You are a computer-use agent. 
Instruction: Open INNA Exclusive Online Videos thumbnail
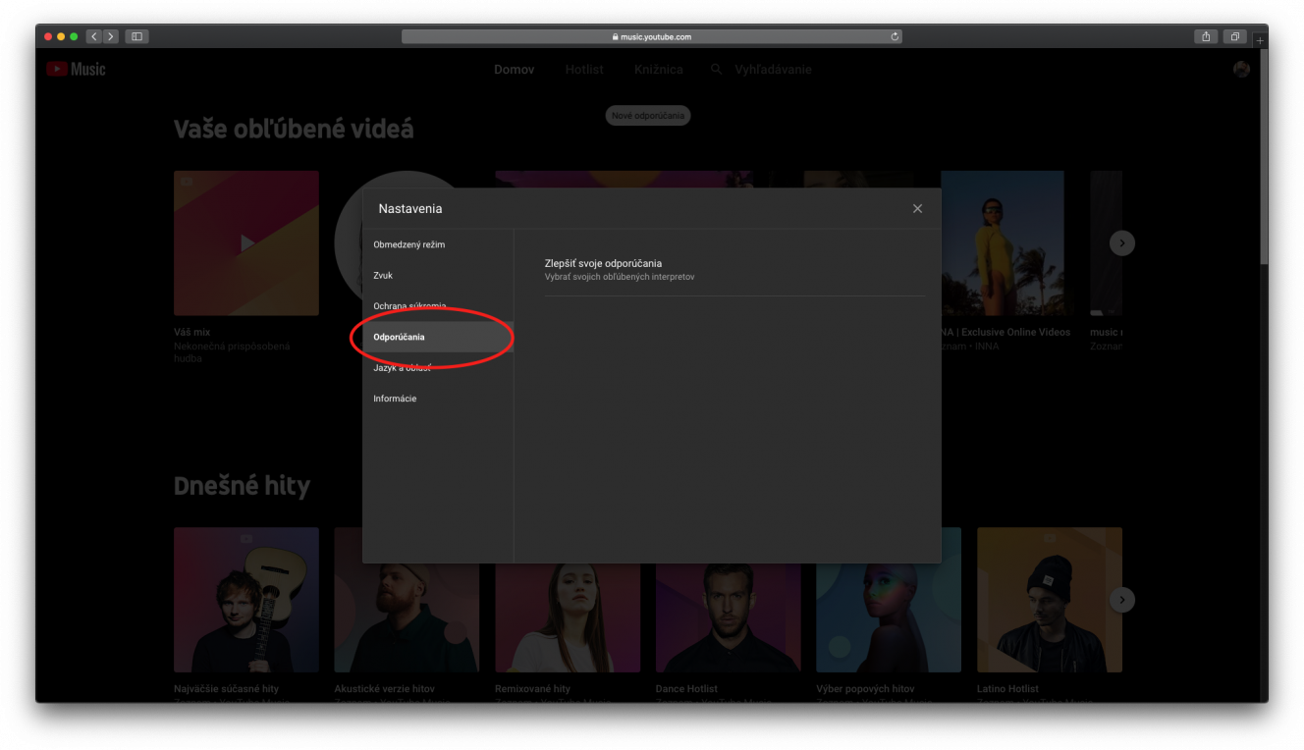1002,242
